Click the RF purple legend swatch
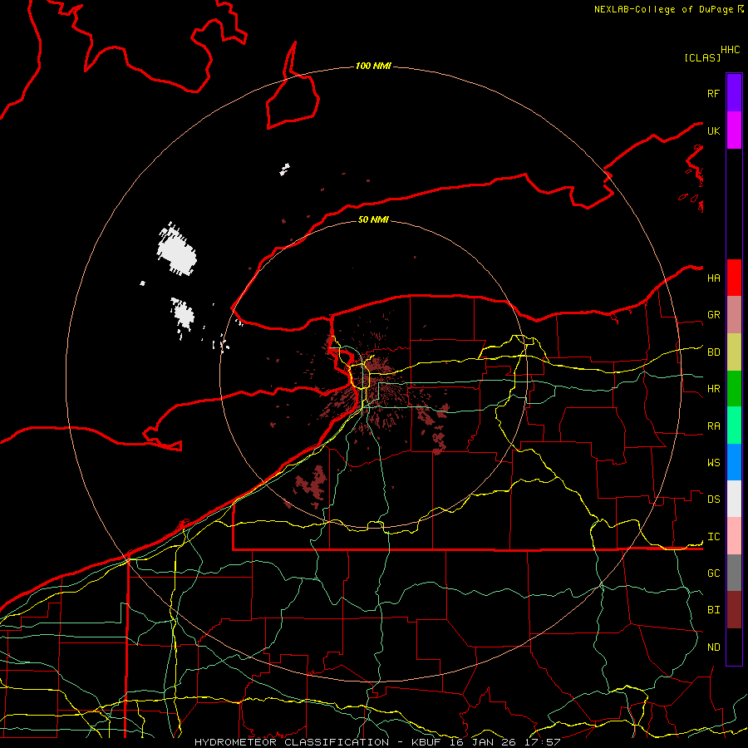 [x=734, y=92]
